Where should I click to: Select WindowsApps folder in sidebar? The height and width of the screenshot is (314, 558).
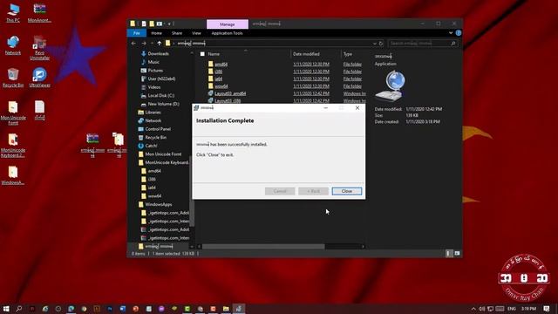pos(159,204)
